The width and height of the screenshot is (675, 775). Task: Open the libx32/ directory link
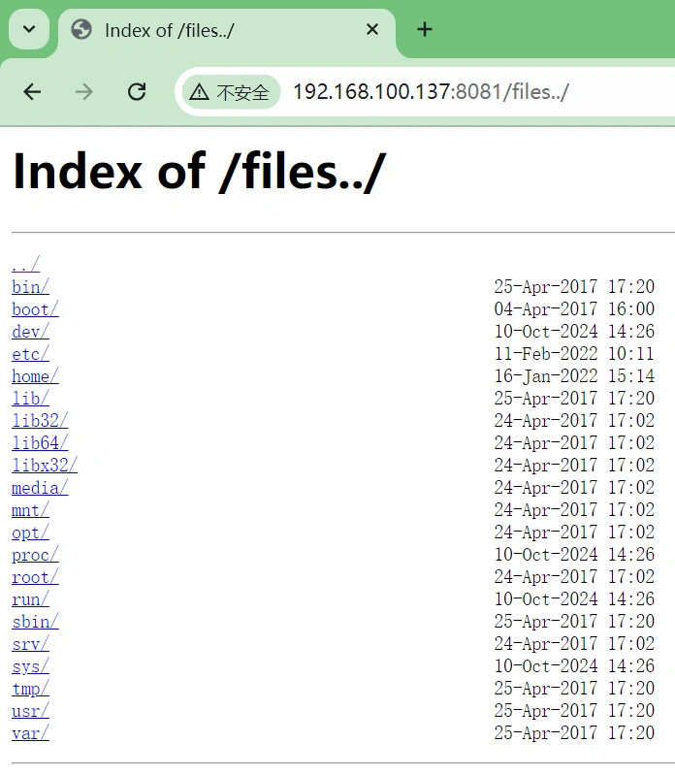45,466
